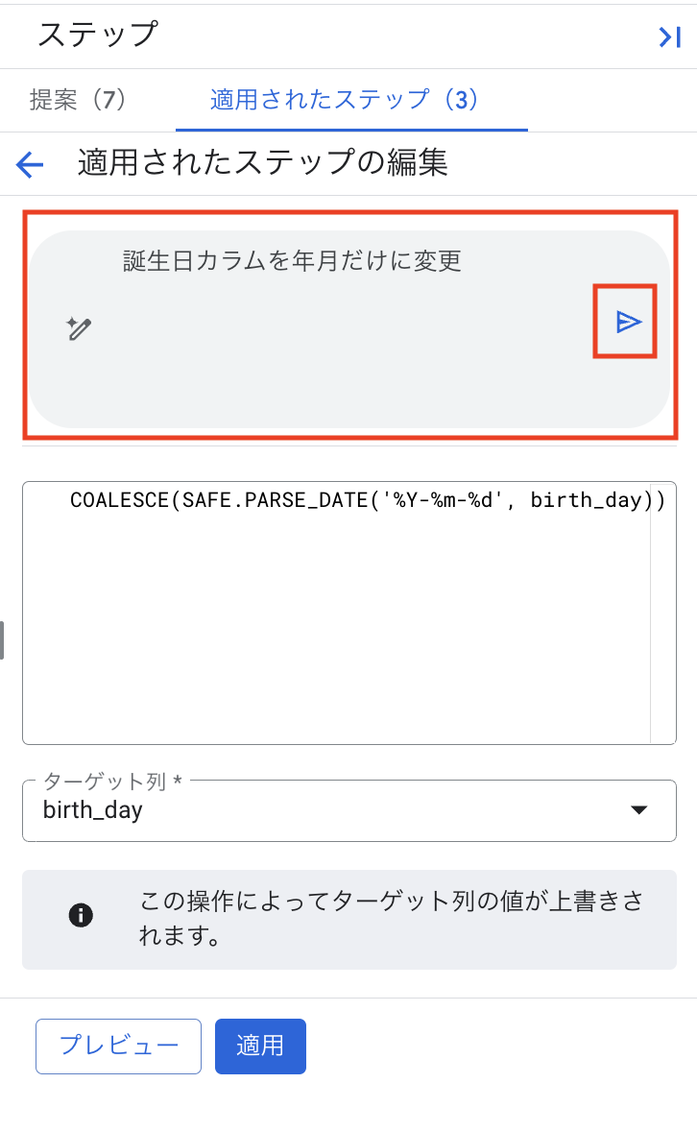Click the target column overwrite notice text
The image size is (697, 1131).
pyautogui.click(x=392, y=918)
